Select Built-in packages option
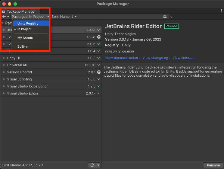Image resolution: width=224 pixels, height=169 pixels. (31, 47)
